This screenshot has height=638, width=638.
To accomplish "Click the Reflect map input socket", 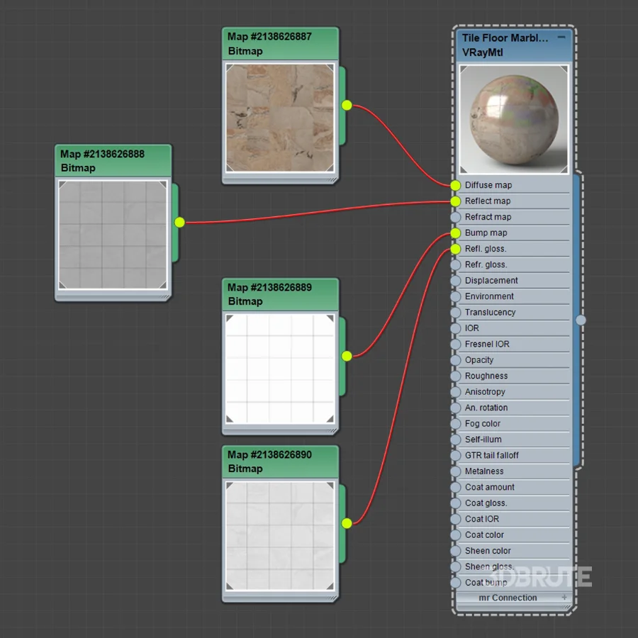I will pyautogui.click(x=455, y=201).
